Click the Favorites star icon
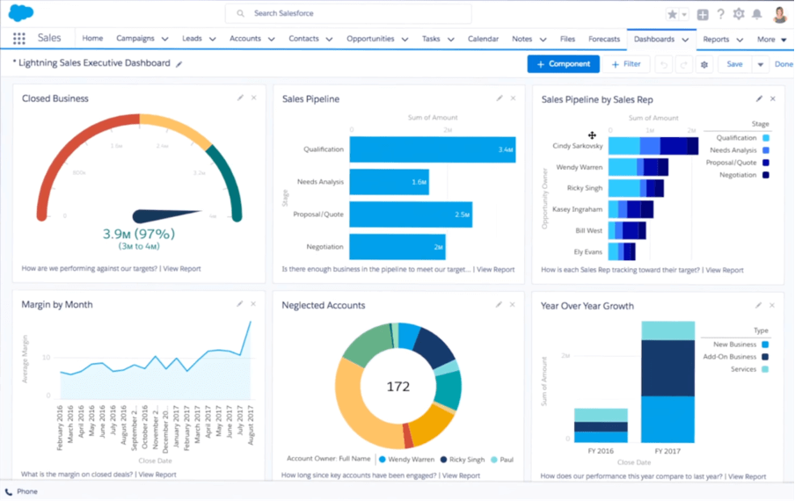This screenshot has height=501, width=795. pos(672,15)
